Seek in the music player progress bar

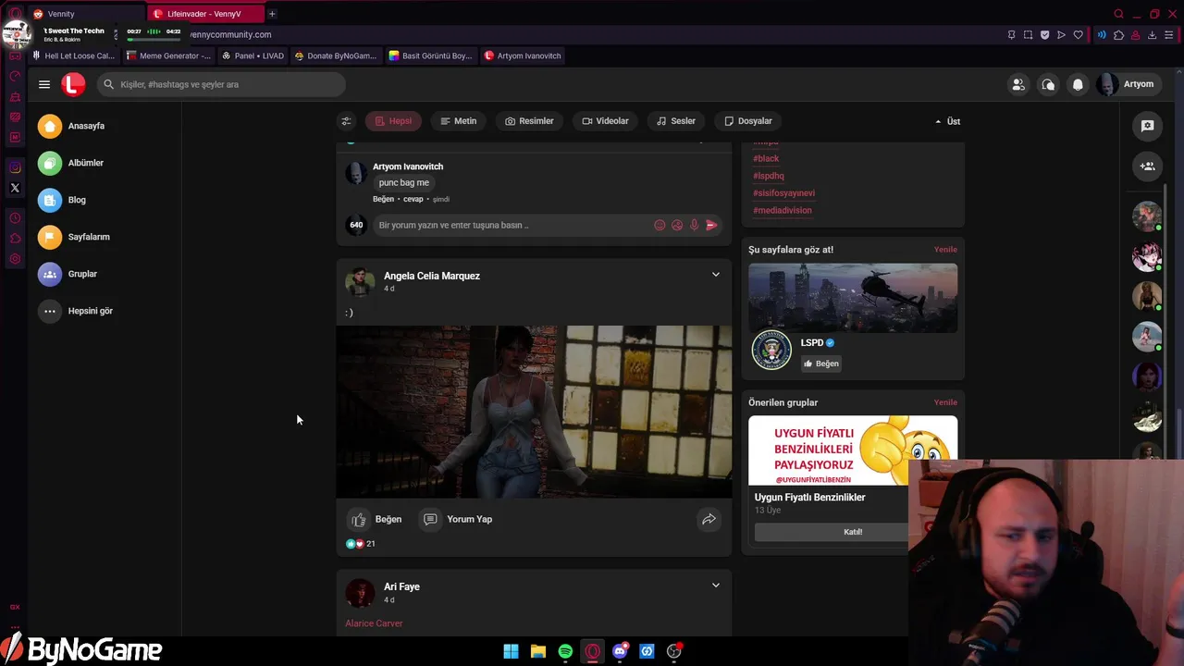pyautogui.click(x=154, y=40)
